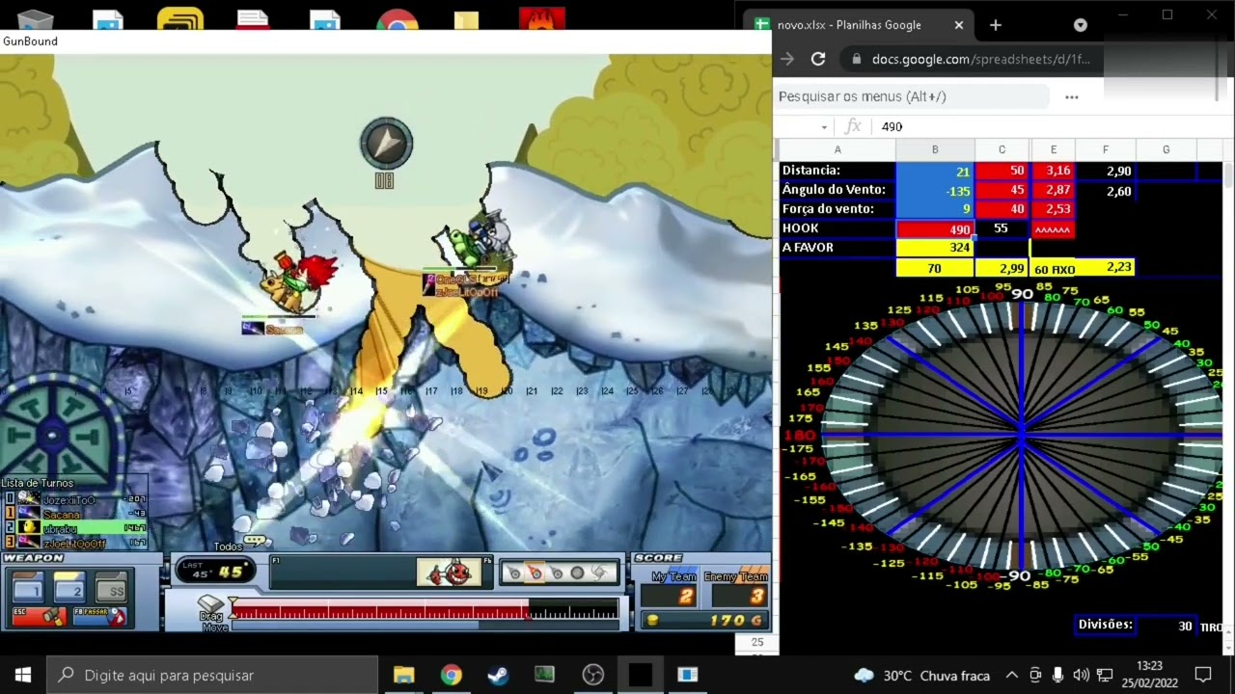
Task: Click the Pesquisar os menus search box
Action: pos(913,96)
